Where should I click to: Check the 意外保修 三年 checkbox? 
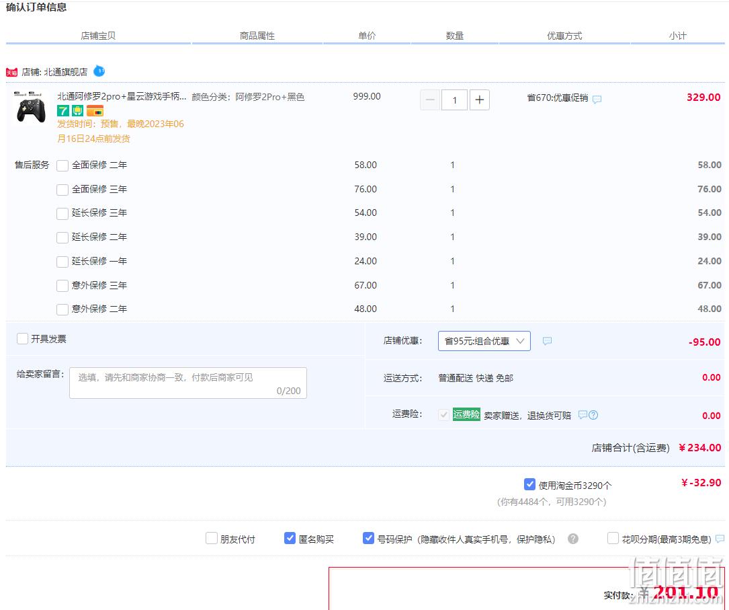tap(62, 286)
